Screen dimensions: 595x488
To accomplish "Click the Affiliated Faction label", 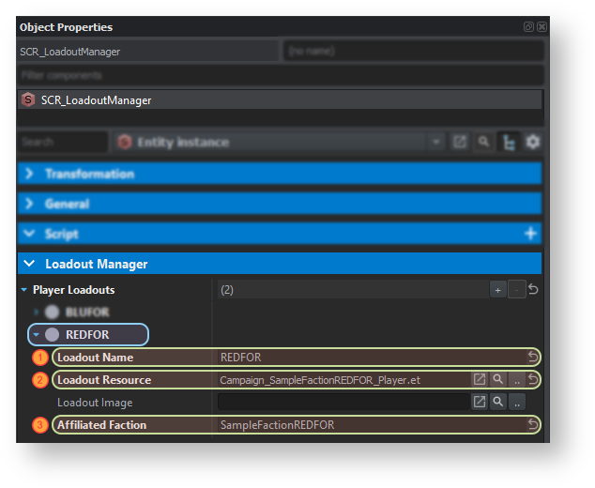I will click(101, 425).
